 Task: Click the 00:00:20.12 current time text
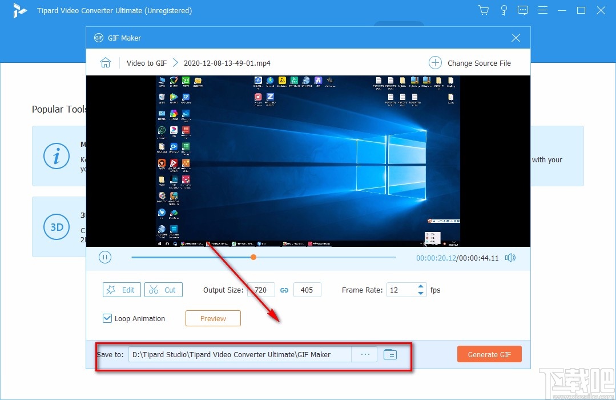(x=436, y=258)
